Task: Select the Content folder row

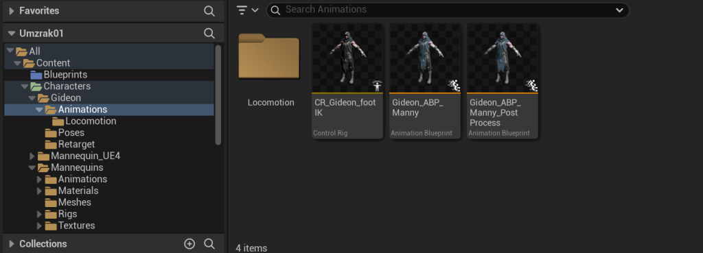Action: [109, 62]
